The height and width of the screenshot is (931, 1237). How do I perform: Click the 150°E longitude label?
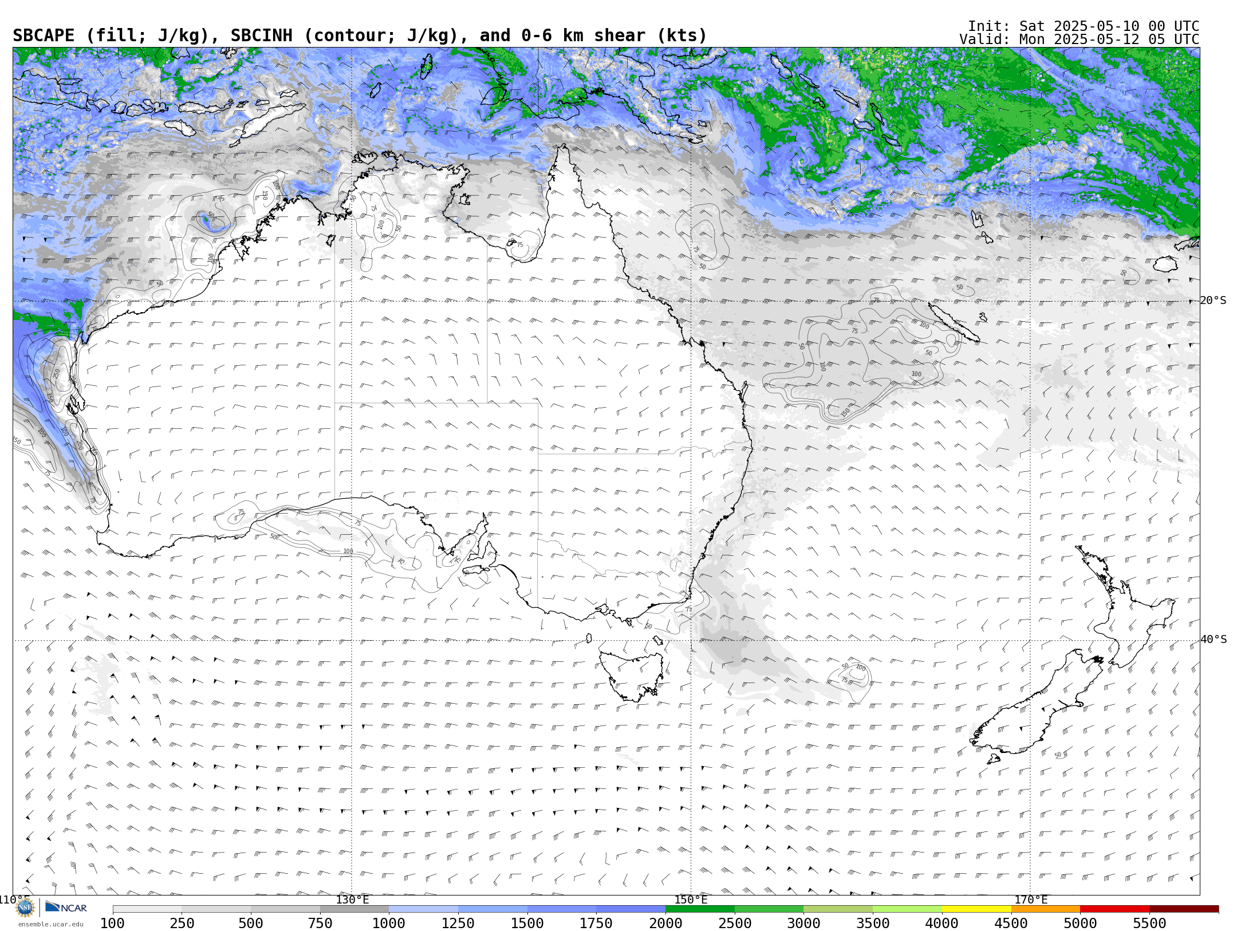point(691,900)
